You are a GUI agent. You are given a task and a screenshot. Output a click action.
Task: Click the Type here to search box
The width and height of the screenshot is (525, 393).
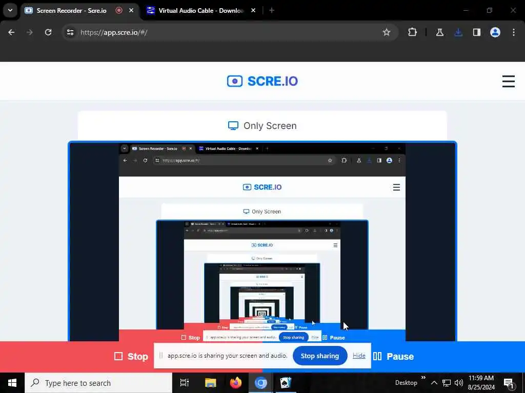tap(98, 383)
